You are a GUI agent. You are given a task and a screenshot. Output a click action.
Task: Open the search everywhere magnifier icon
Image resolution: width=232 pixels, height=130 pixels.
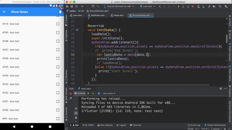pyautogui.click(x=220, y=6)
